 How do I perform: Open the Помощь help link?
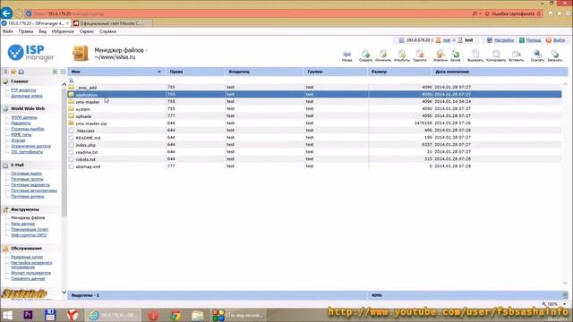534,40
